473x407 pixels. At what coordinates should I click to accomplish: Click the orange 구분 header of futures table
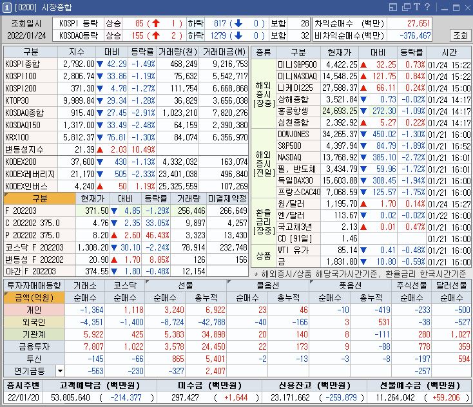39,199
